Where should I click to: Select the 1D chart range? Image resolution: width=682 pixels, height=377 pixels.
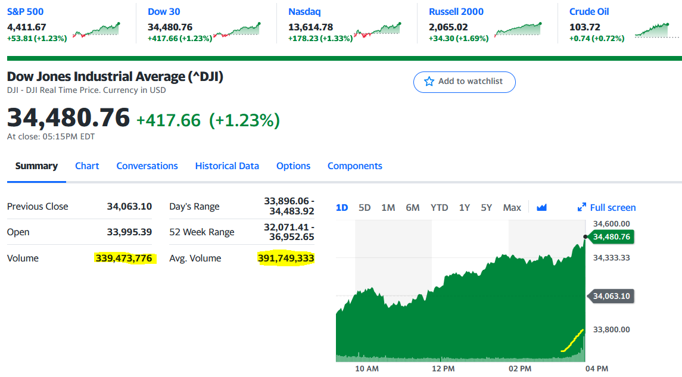342,207
